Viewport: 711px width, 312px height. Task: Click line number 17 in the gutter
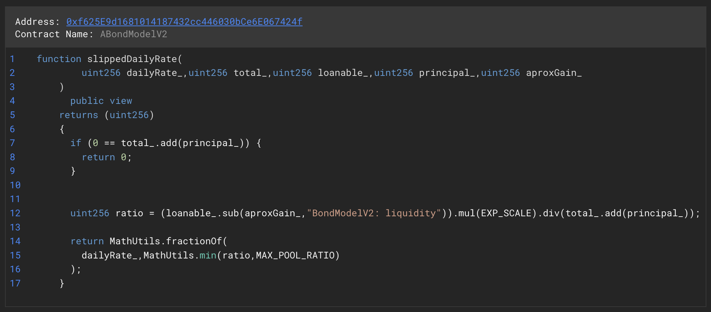(15, 283)
